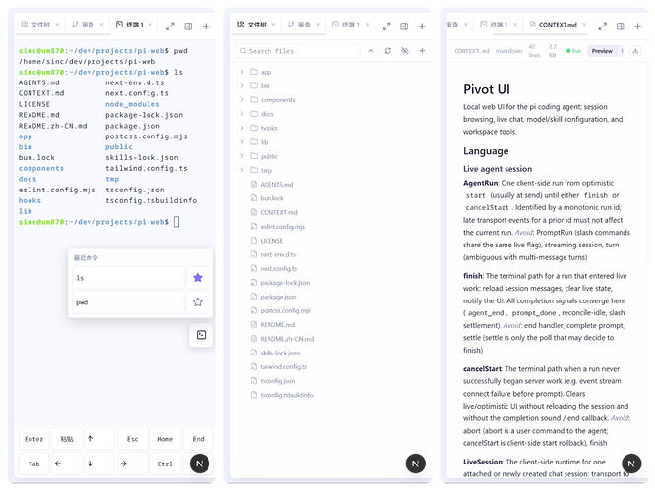655x491 pixels.
Task: Unfavorite the ls recent command star
Action: (198, 277)
